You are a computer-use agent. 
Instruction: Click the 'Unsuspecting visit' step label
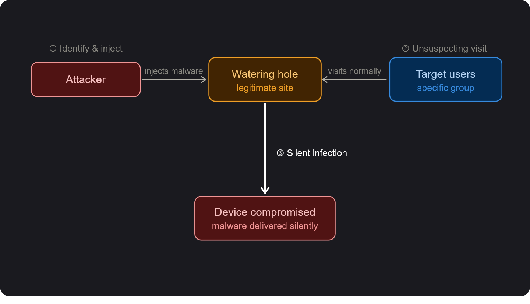click(x=449, y=49)
